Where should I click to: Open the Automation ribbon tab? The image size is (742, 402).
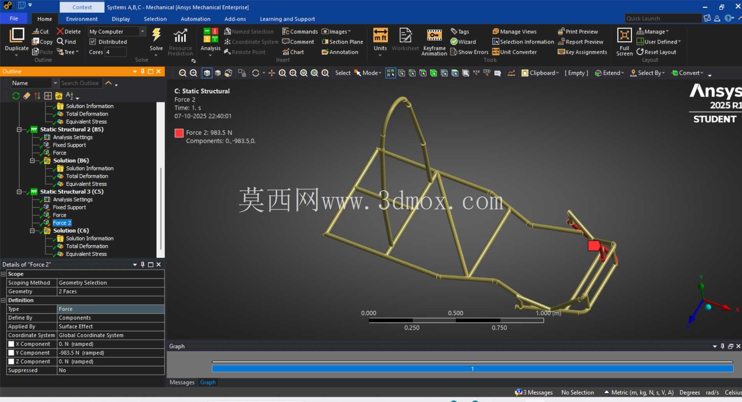pyautogui.click(x=195, y=19)
